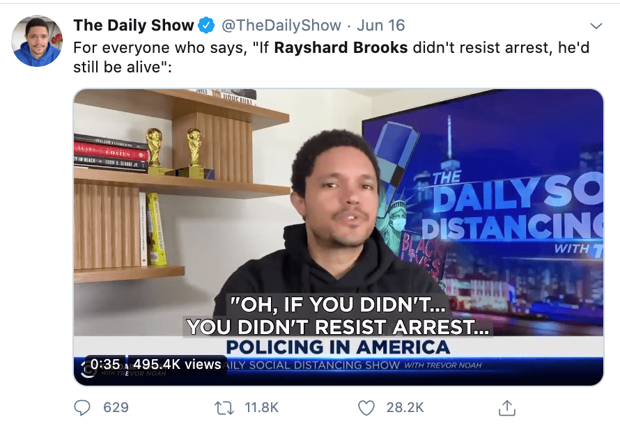This screenshot has height=426, width=620.
Task: Like the tweet with the heart icon
Action: (x=366, y=408)
